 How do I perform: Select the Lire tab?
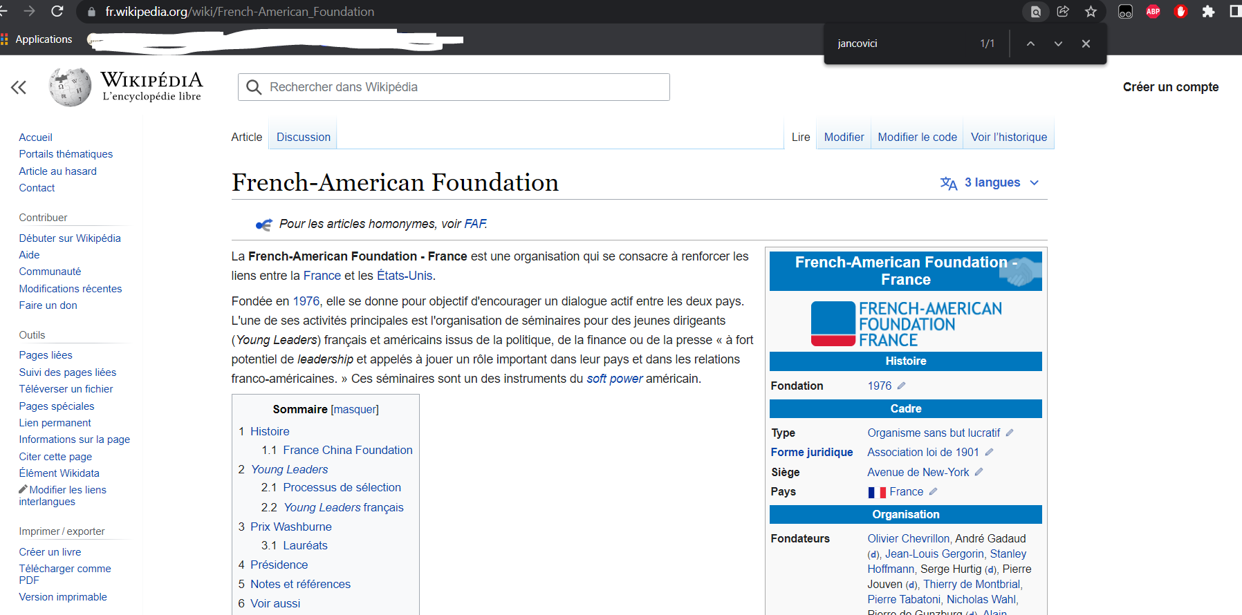[801, 137]
